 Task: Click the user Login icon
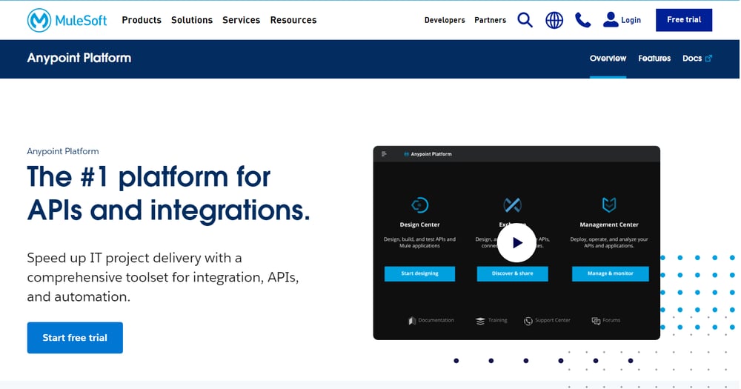pos(610,19)
